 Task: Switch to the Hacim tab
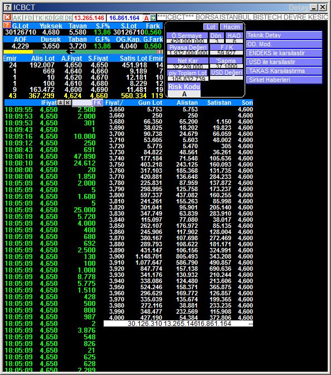tap(231, 27)
